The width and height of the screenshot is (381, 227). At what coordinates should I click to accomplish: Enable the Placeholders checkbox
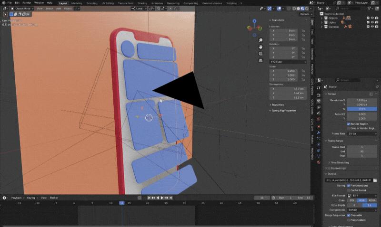(349, 220)
